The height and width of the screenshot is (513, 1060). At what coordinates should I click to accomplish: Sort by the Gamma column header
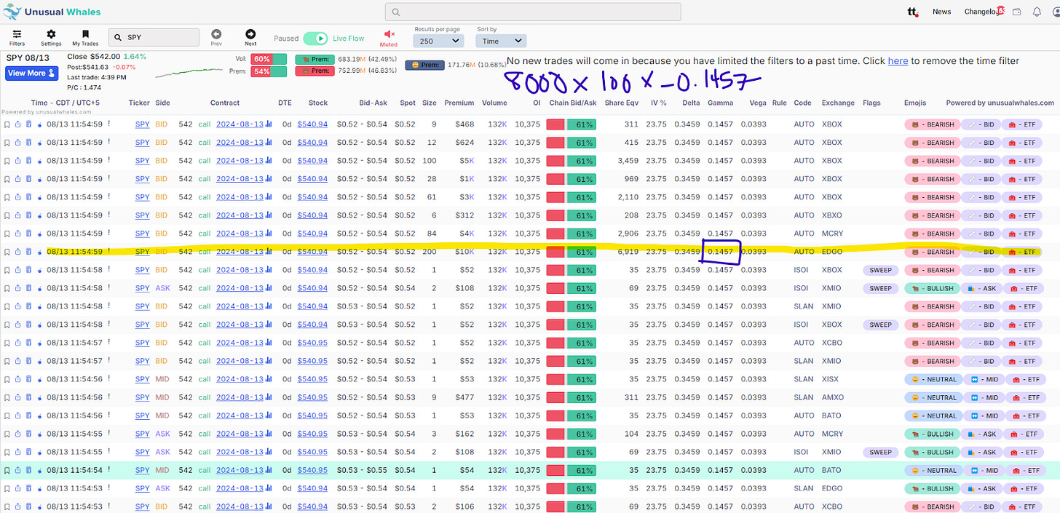(721, 103)
